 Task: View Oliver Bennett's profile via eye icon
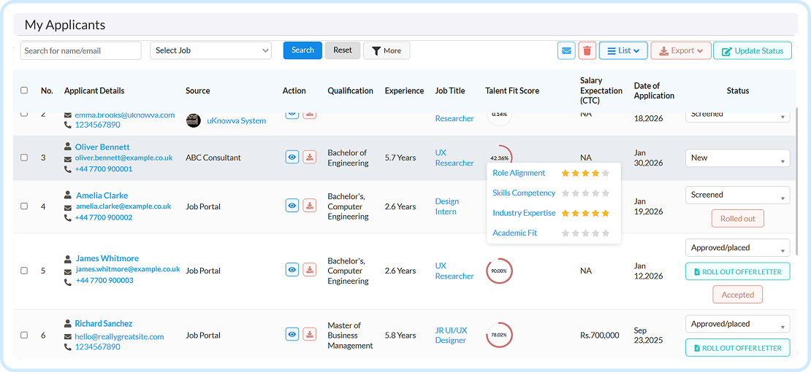[292, 157]
